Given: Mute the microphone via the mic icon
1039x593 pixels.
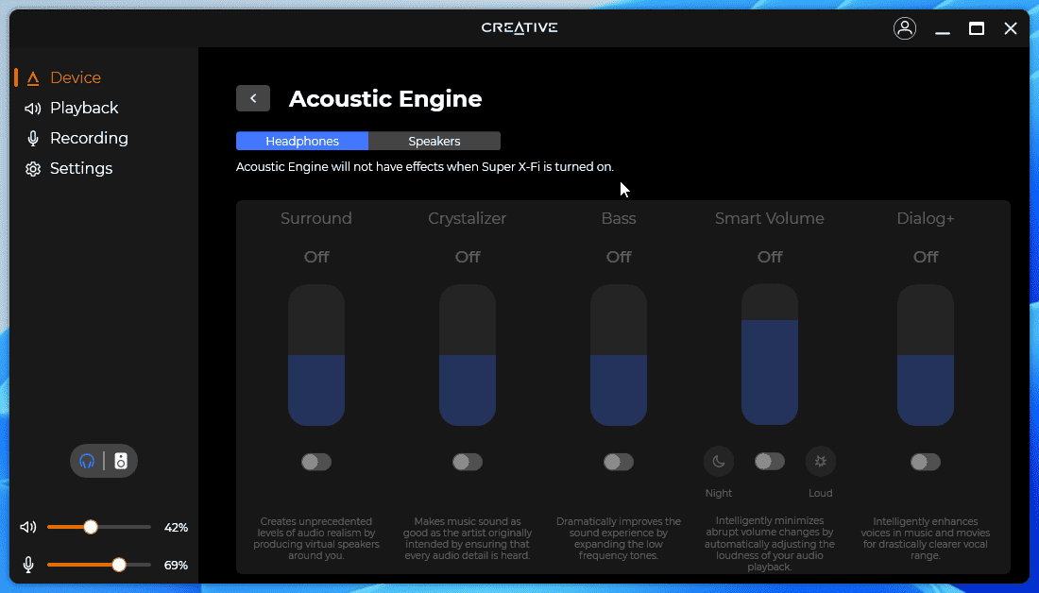Looking at the screenshot, I should 29,565.
